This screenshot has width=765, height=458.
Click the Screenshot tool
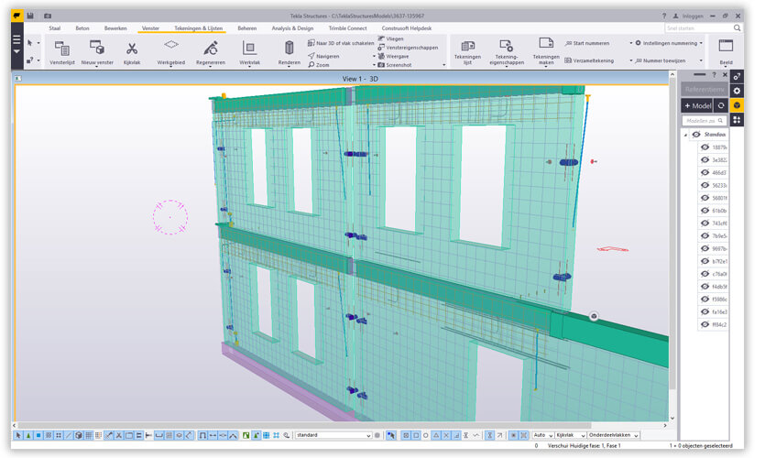[398, 65]
